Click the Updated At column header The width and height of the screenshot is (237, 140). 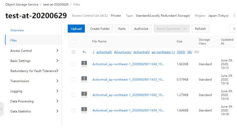227,42
